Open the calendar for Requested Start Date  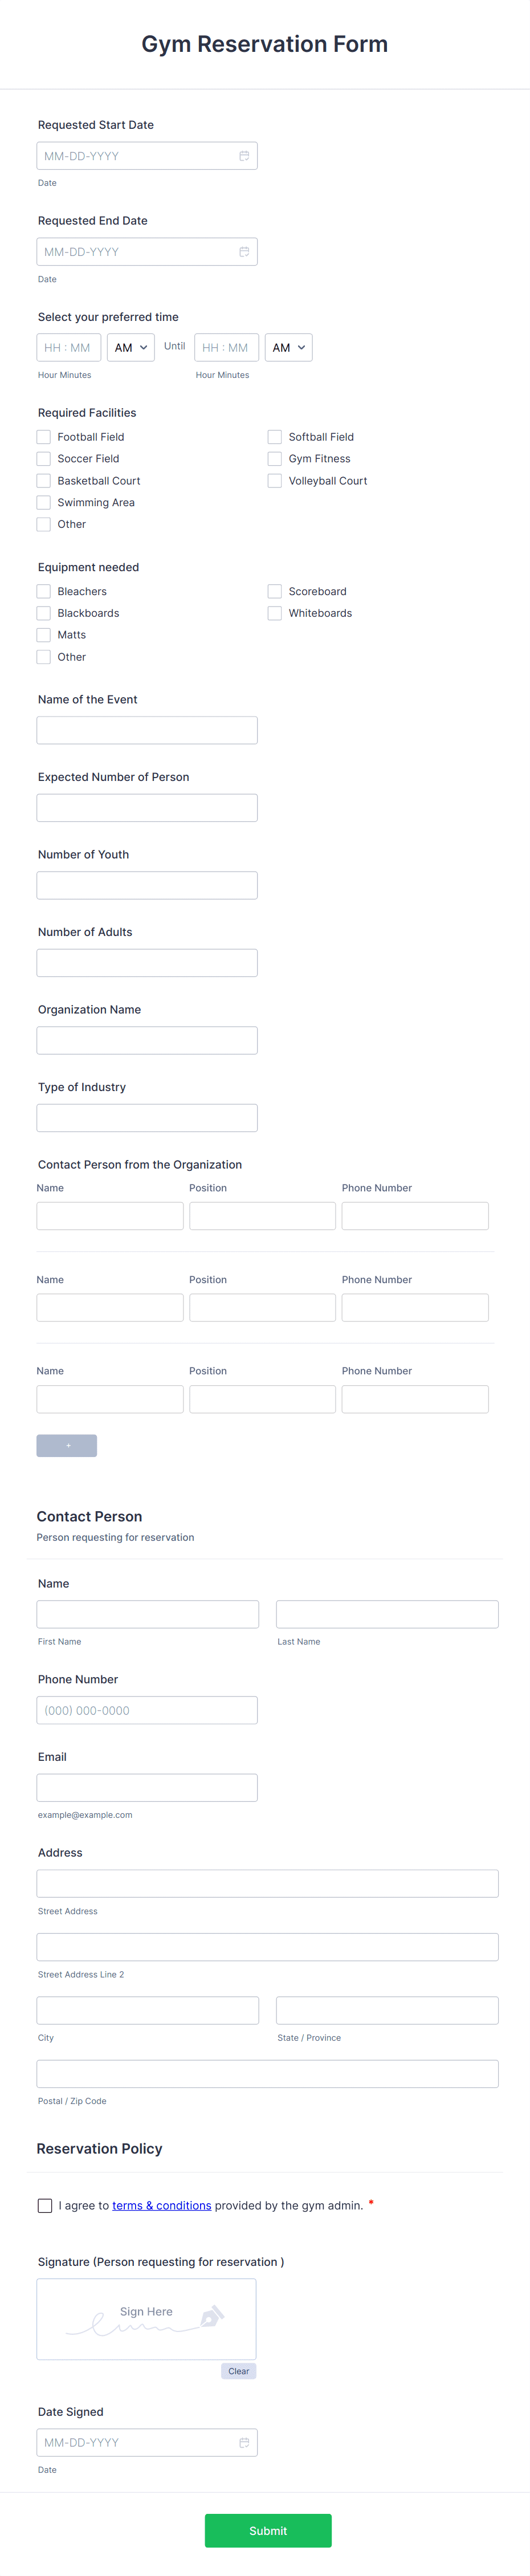click(x=245, y=155)
